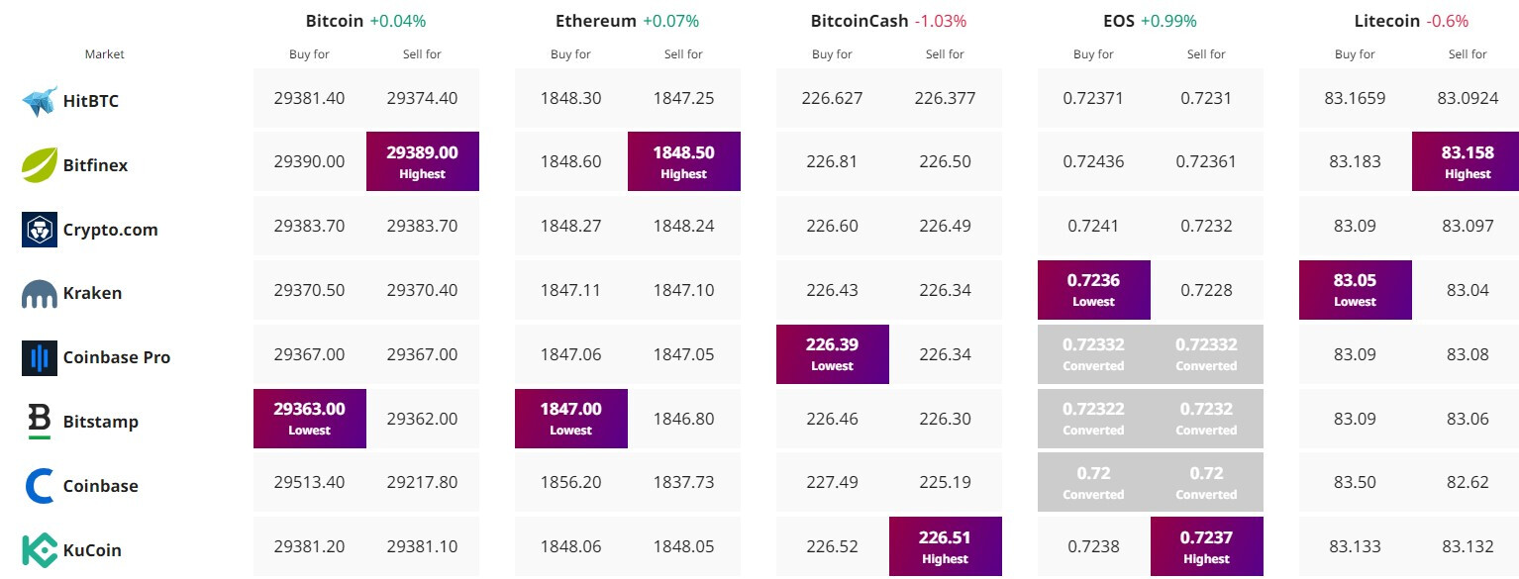Click the Bitfinex green leaf logo
Viewport: 1519px width, 579px height.
pos(40,165)
